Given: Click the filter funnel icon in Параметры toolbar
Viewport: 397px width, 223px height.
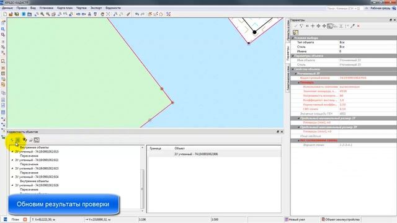Looking at the screenshot, I should pos(301,26).
